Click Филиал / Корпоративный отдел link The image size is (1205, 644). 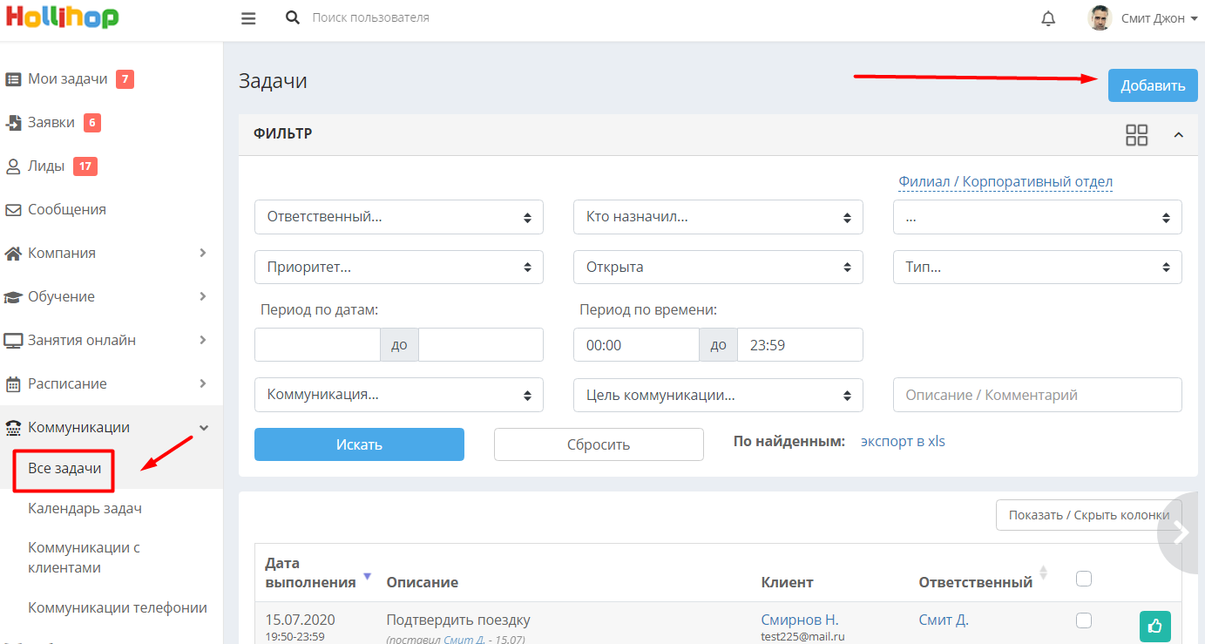[x=1005, y=182]
